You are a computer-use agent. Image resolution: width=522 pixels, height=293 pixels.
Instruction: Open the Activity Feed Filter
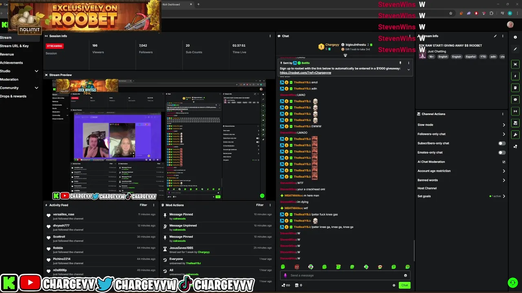(144, 205)
